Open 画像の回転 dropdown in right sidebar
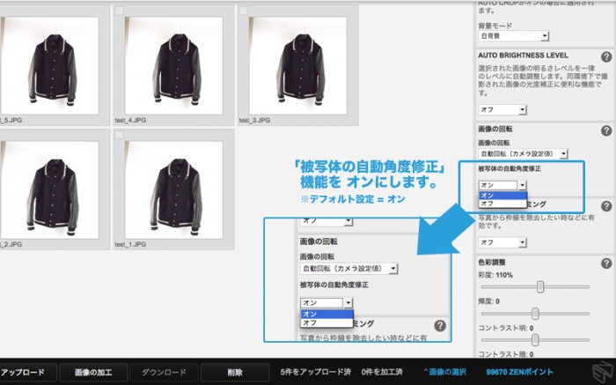 (x=517, y=153)
